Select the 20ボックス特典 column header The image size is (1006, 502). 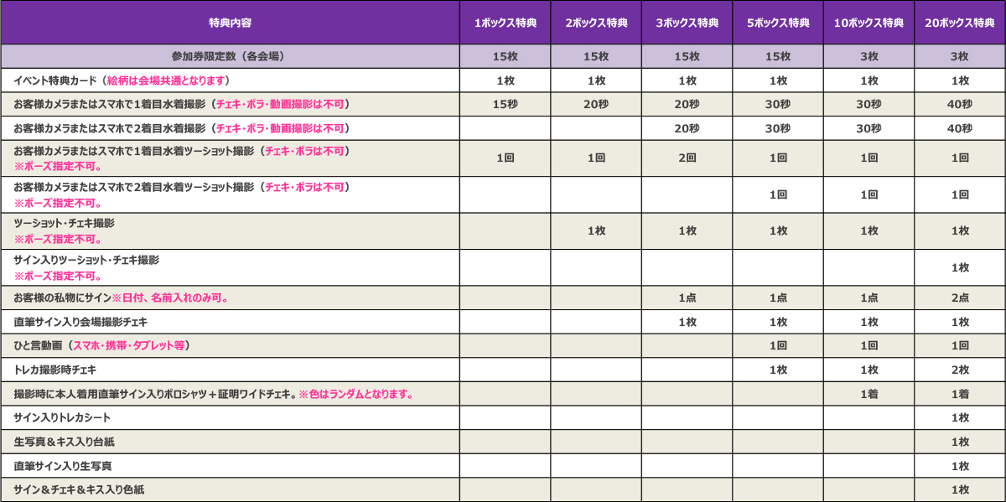(x=959, y=23)
